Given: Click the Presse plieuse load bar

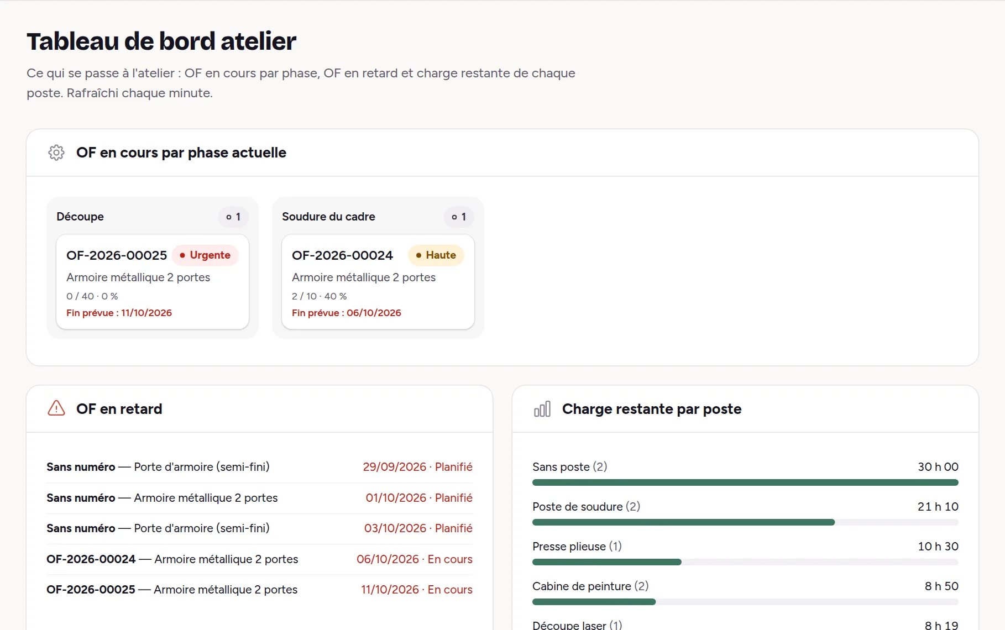Looking at the screenshot, I should pyautogui.click(x=745, y=562).
